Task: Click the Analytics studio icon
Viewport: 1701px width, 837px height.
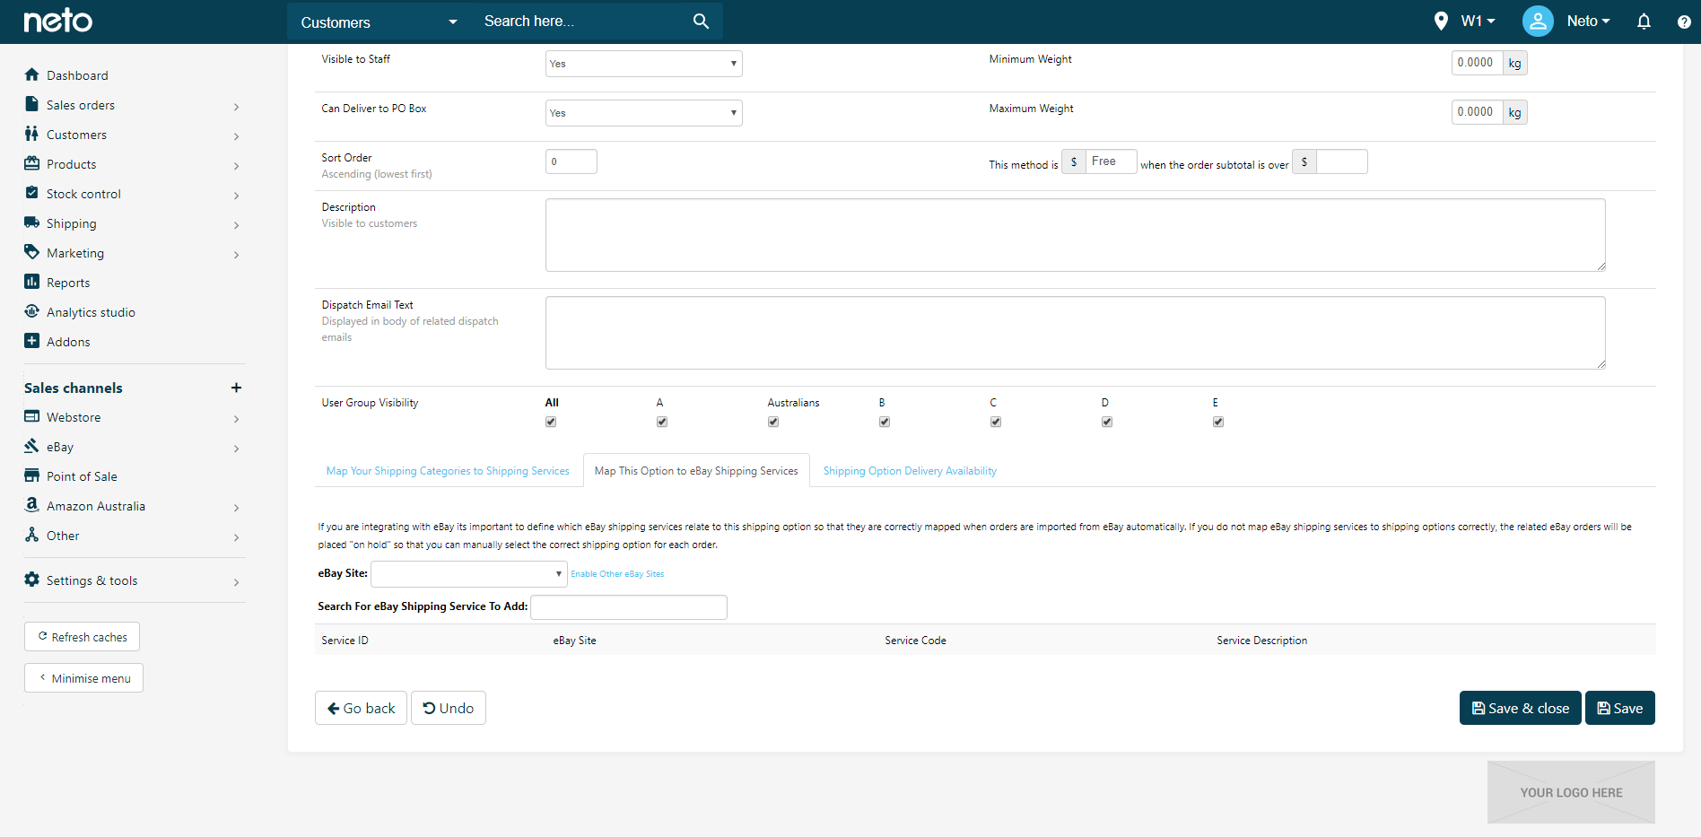Action: click(x=32, y=311)
